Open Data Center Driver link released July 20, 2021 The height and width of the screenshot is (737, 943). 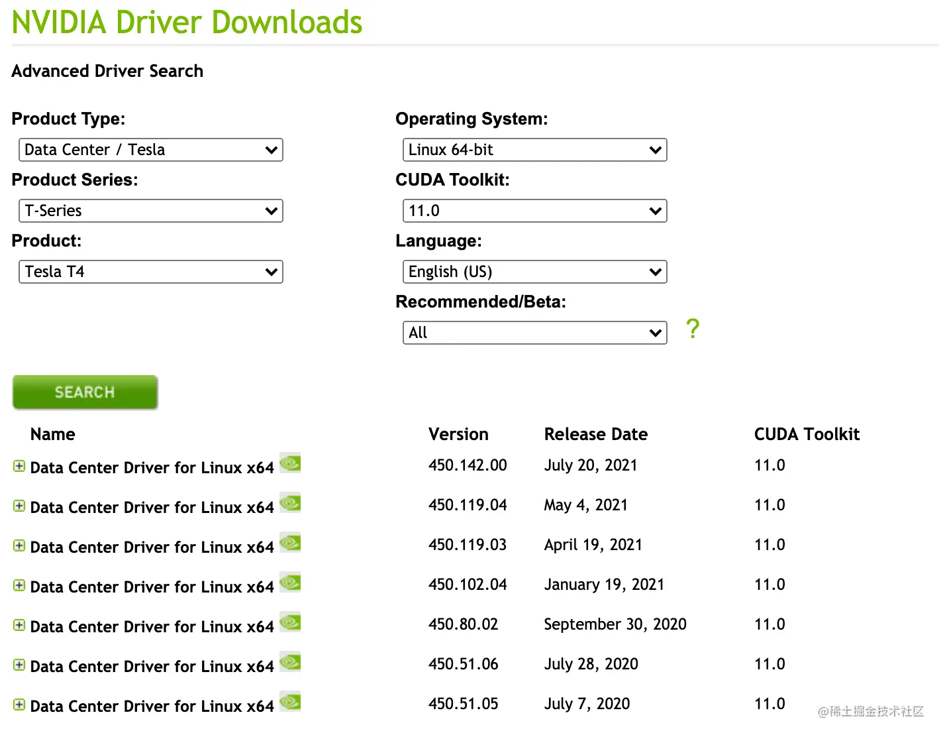152,468
